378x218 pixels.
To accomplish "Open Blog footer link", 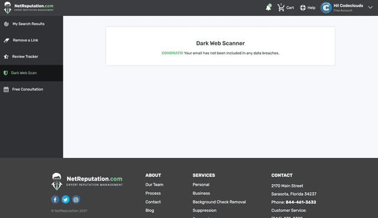I will (149, 210).
